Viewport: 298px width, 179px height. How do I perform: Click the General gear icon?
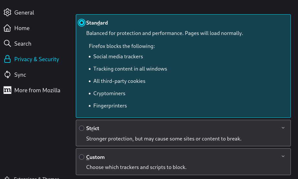(7, 12)
